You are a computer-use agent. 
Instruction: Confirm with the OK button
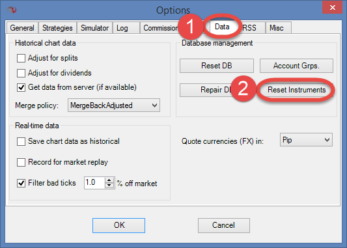point(119,225)
